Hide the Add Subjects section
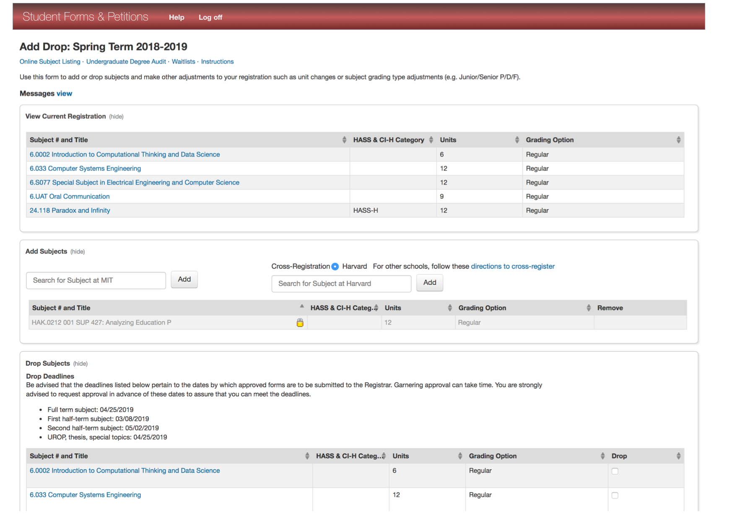 pyautogui.click(x=78, y=252)
